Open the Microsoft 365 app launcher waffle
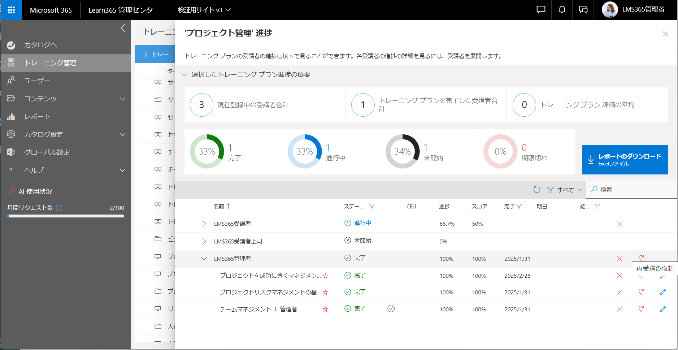678x350 pixels. point(11,10)
